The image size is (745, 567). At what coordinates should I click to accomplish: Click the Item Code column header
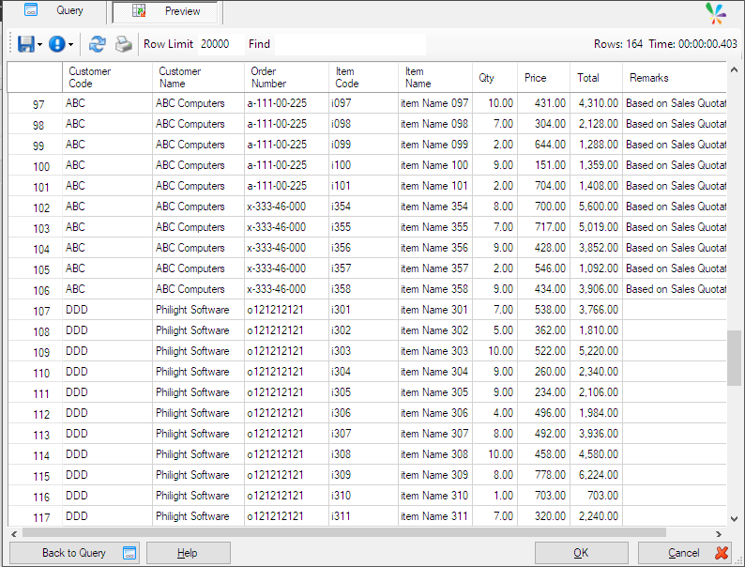click(363, 77)
